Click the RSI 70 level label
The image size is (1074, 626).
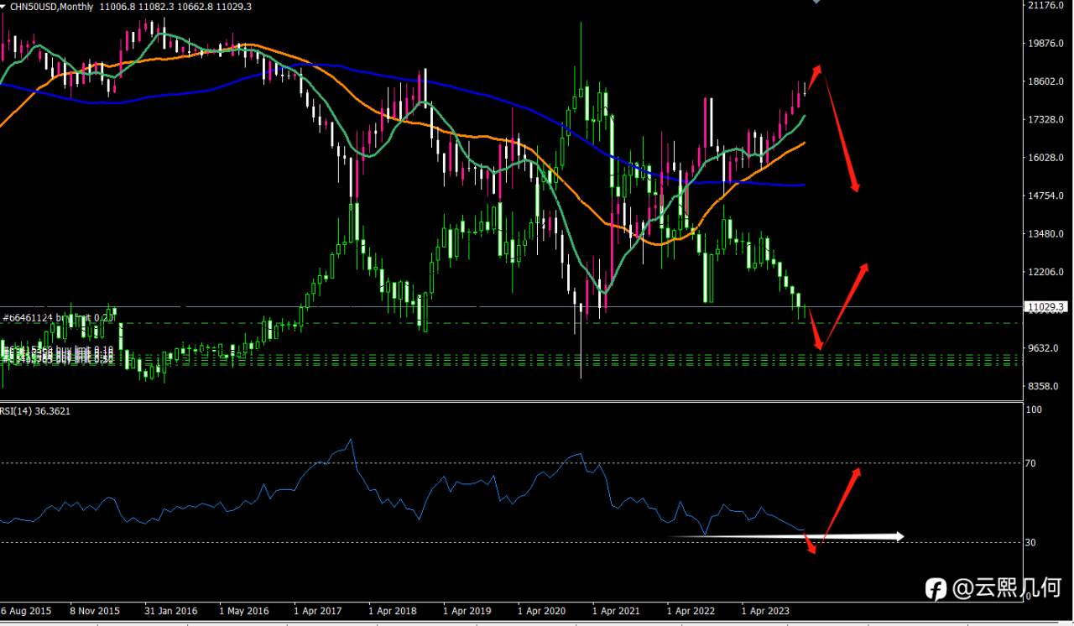[x=1032, y=463]
